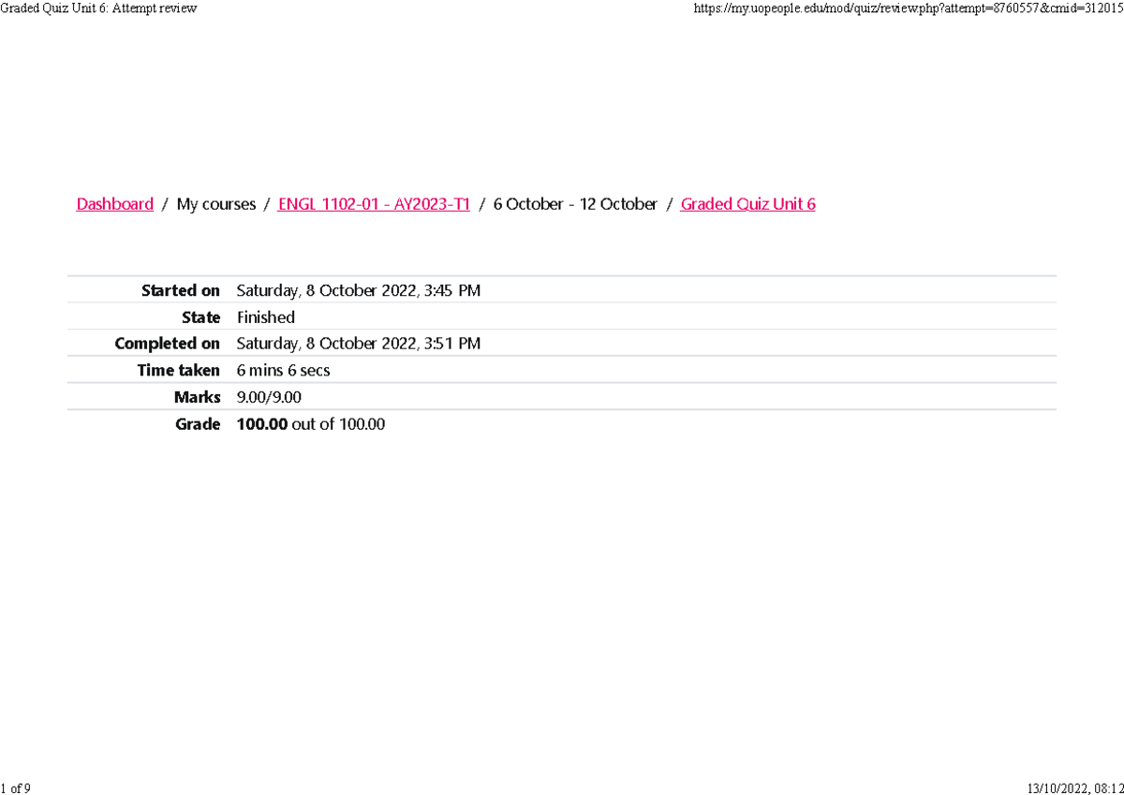Click the Graded Quiz Unit 6: Attempt review header
This screenshot has height=795, width=1124.
pos(98,8)
